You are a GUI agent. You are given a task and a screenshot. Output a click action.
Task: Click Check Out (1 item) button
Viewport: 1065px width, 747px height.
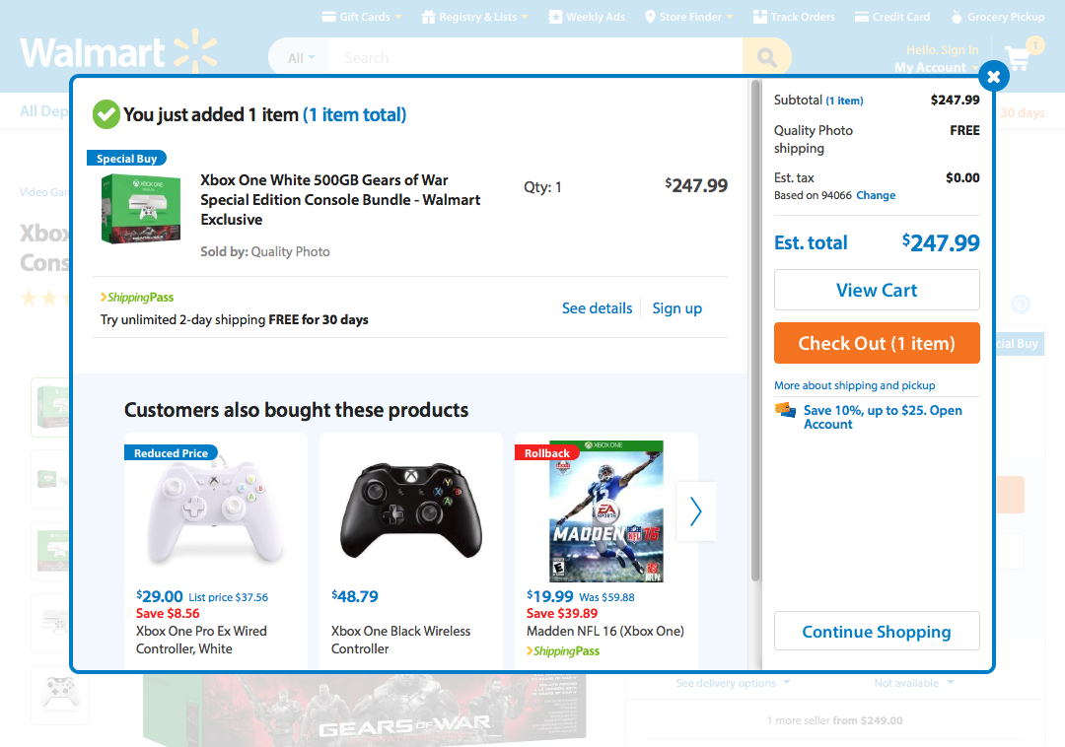[x=877, y=343]
